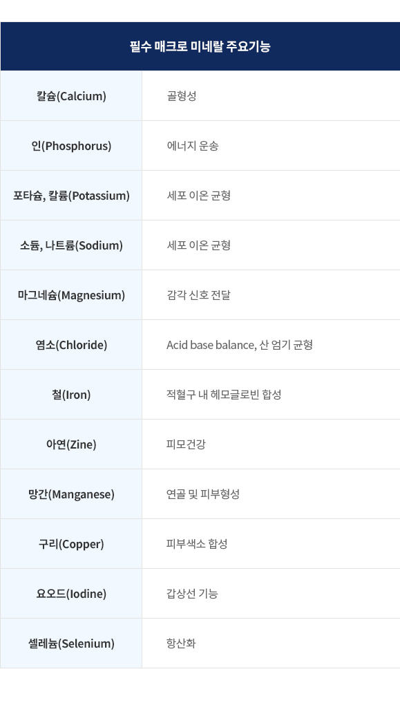The image size is (400, 714).
Task: Click the 염소(Chloride) label cell
Action: [71, 345]
